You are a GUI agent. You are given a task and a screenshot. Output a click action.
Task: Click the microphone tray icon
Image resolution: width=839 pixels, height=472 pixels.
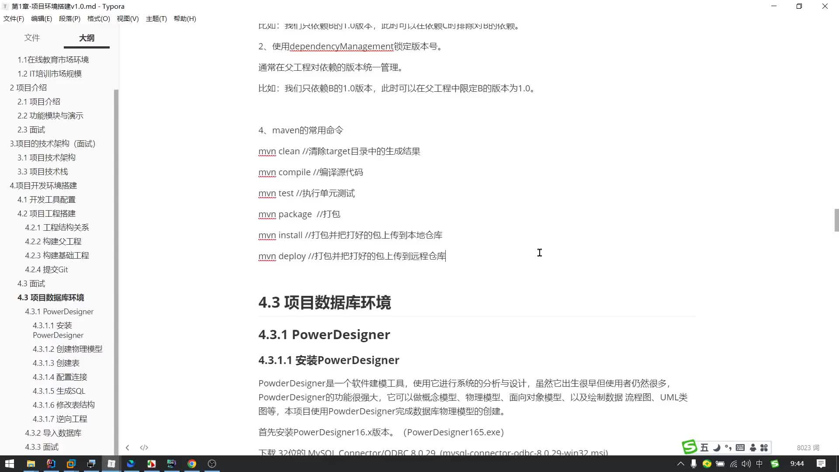[693, 464]
